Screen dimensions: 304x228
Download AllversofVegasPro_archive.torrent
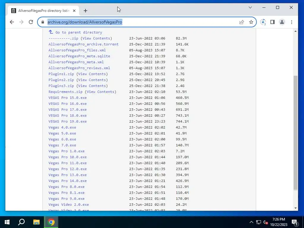(83, 44)
